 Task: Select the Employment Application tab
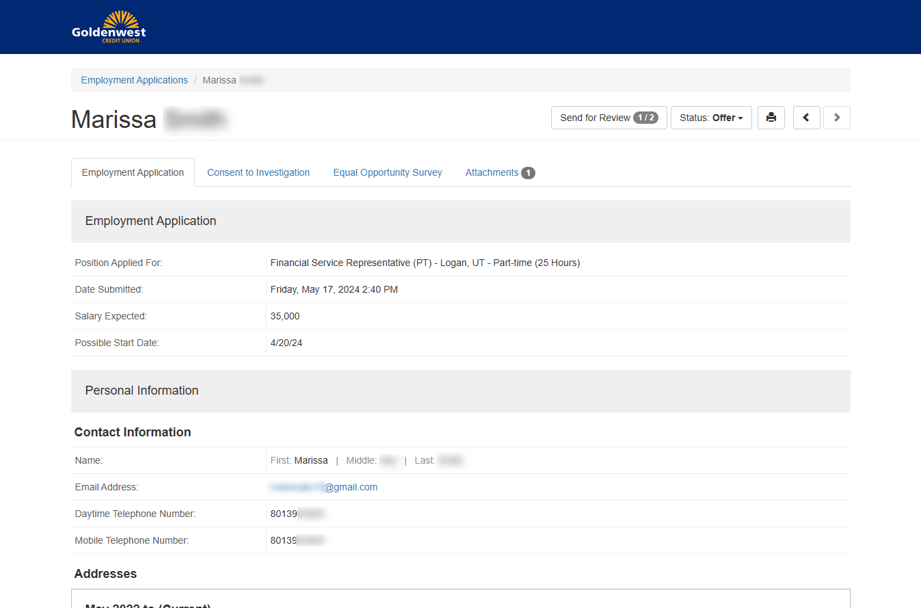[x=132, y=172]
